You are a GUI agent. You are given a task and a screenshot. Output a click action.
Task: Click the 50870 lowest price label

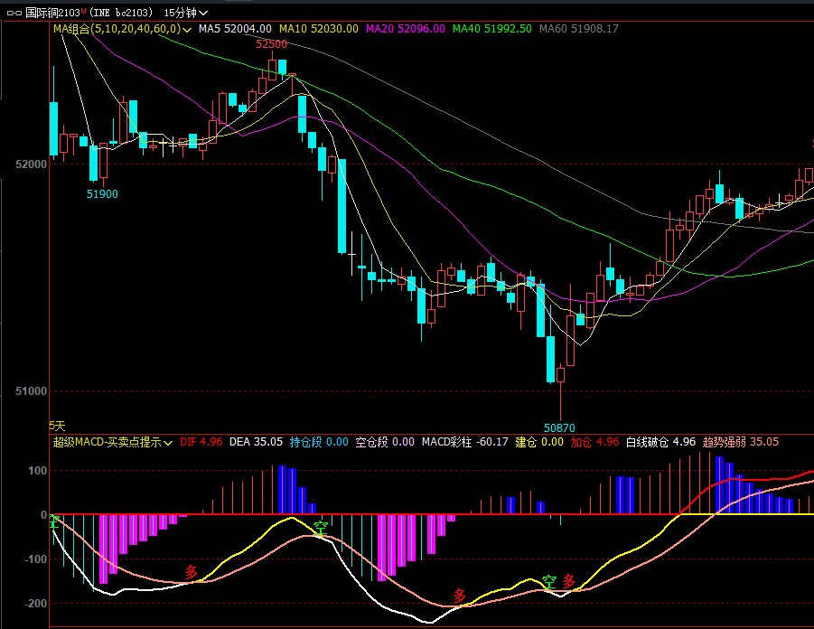point(559,428)
